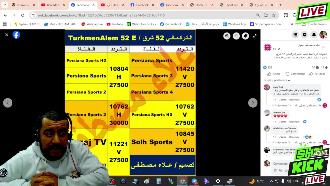Open Paint from the taskbar
The width and height of the screenshot is (330, 186).
coord(147,181)
